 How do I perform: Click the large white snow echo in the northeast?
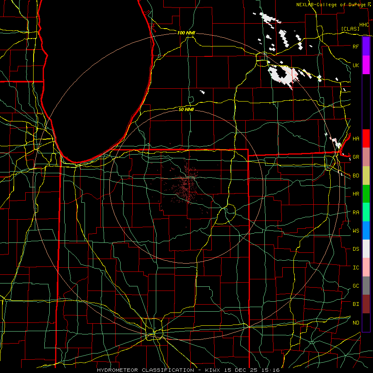[x=283, y=75]
